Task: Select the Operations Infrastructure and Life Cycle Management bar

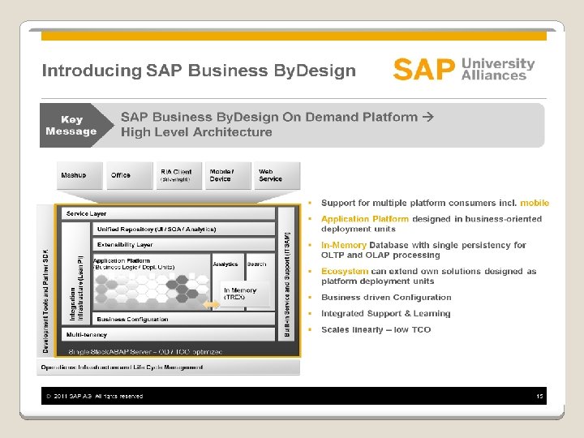Action: tap(169, 367)
